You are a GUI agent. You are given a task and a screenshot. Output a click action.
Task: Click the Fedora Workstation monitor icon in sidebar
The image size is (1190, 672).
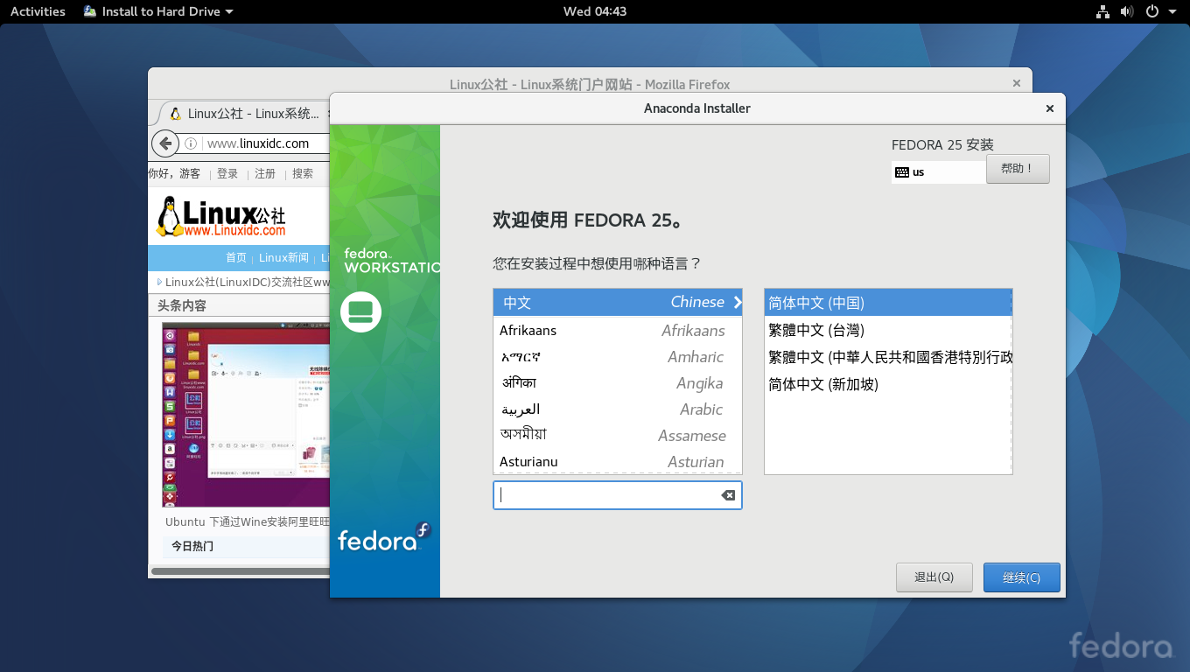tap(360, 311)
